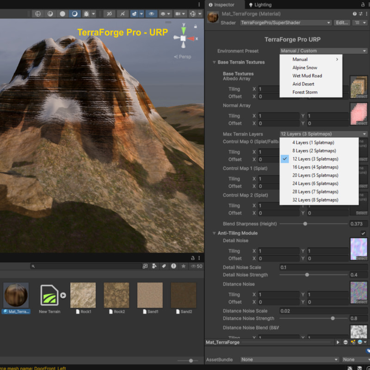370x370 pixels.
Task: Select Normal Array texture thumbnail
Action: [x=359, y=114]
